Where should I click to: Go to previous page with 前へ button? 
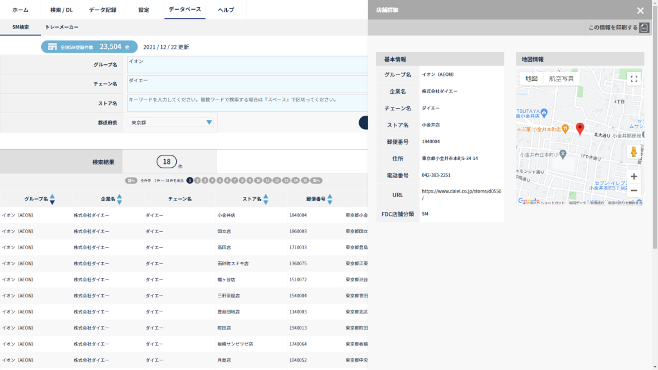[131, 181]
